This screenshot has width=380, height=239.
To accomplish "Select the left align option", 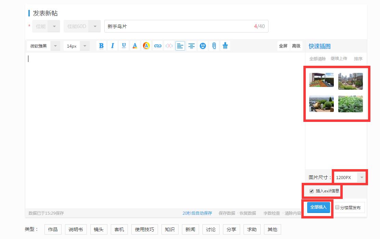I will 180,46.
